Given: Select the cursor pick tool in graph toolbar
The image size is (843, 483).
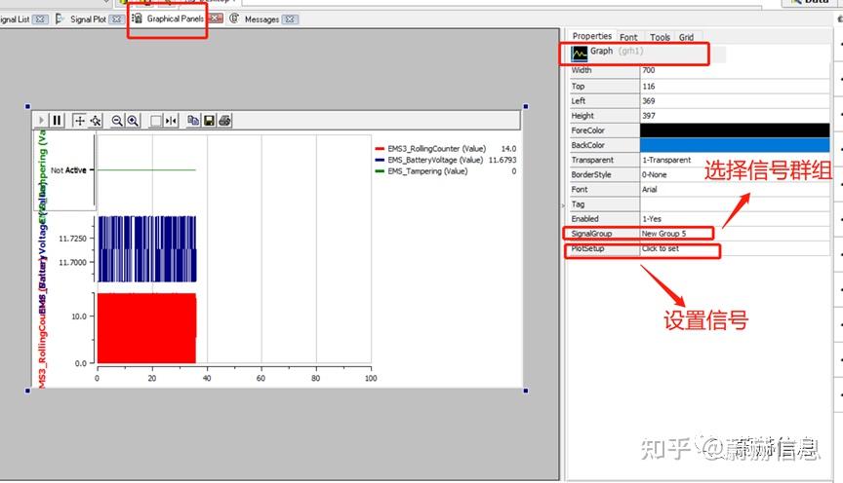Looking at the screenshot, I should click(x=96, y=121).
